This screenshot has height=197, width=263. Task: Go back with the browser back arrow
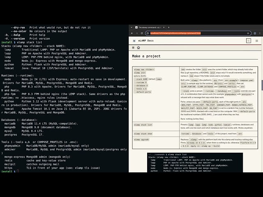(132, 33)
